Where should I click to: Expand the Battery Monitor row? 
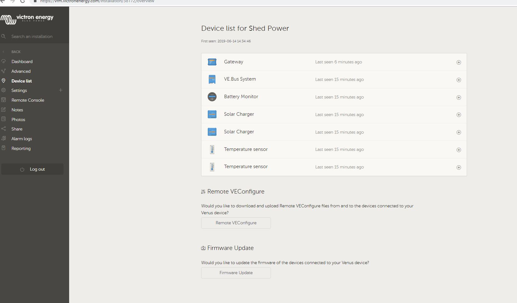[x=459, y=98]
